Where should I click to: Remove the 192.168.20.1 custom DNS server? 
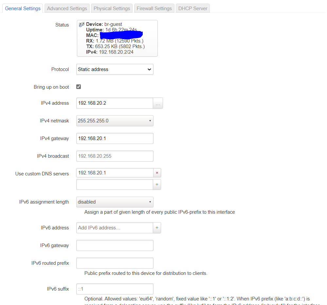(157, 173)
